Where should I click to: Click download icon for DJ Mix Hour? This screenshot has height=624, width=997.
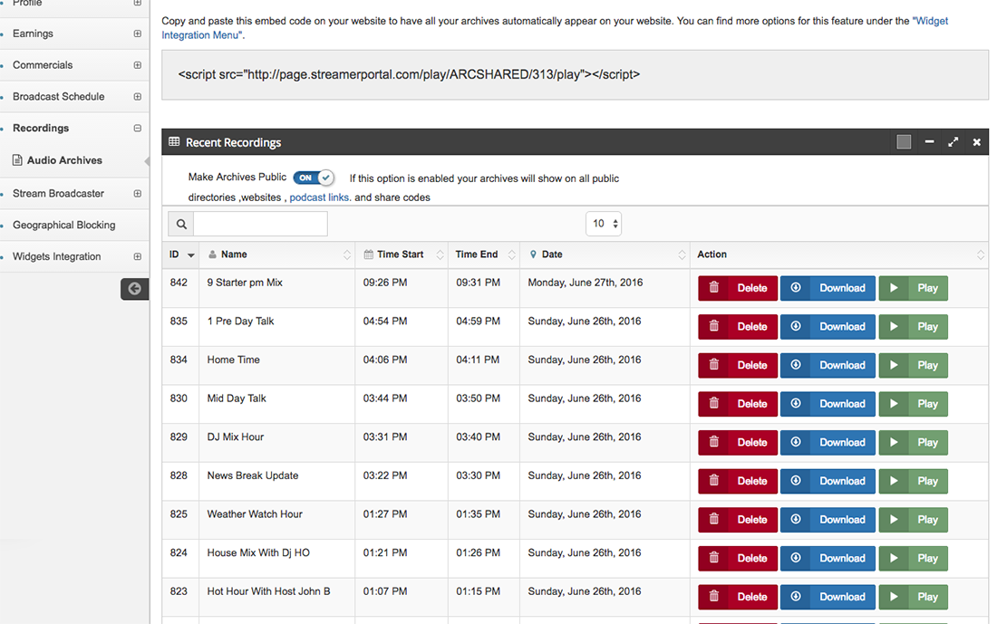pos(796,442)
